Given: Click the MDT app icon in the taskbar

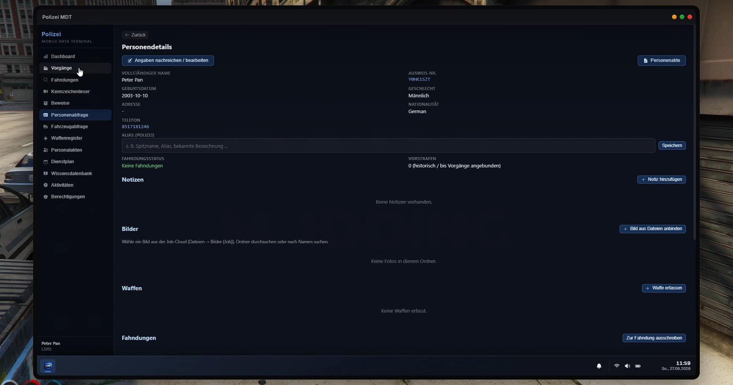Looking at the screenshot, I should pyautogui.click(x=48, y=366).
